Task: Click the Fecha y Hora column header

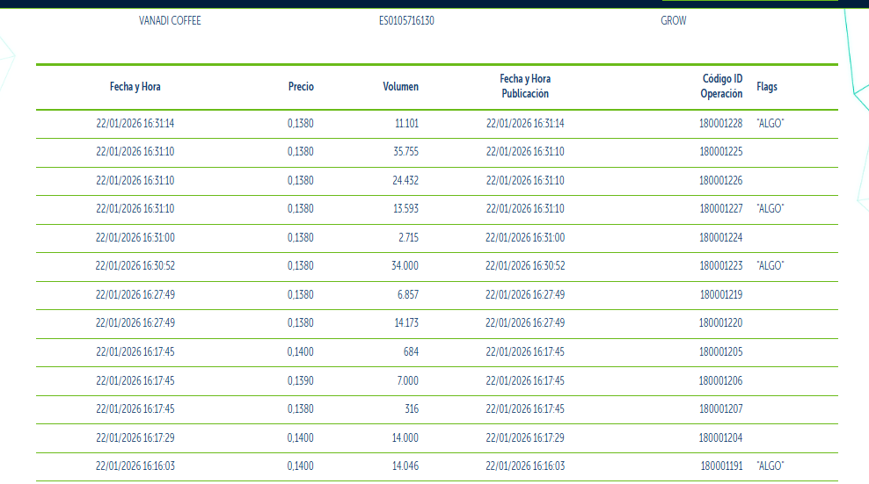Action: 135,86
